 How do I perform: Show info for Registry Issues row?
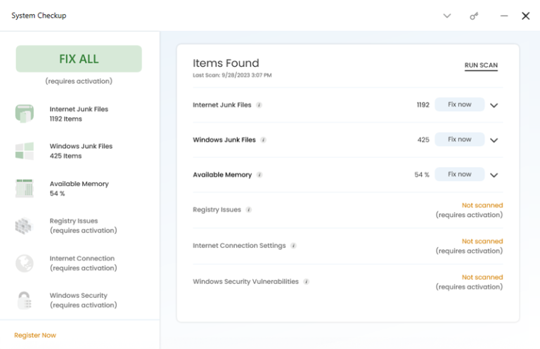coord(248,210)
